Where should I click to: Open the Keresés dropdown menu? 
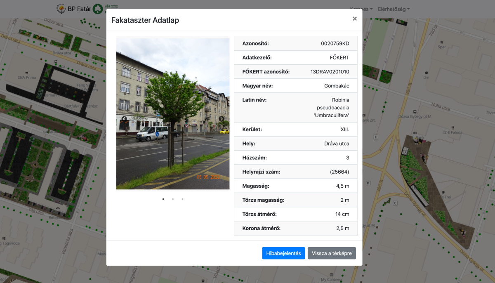pos(361,9)
